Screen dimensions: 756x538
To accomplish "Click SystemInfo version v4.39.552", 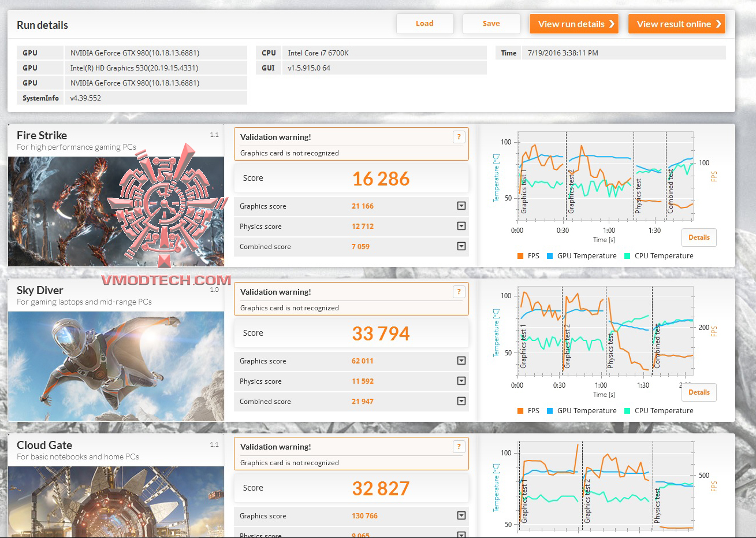I will [85, 98].
